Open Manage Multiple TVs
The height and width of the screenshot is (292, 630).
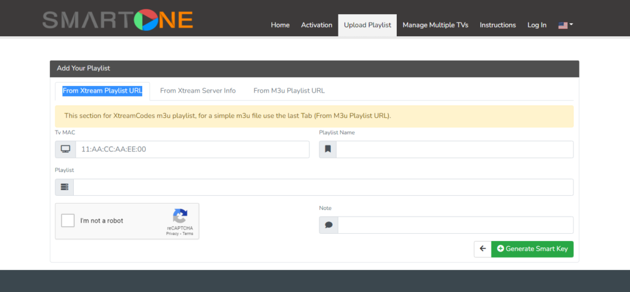436,25
